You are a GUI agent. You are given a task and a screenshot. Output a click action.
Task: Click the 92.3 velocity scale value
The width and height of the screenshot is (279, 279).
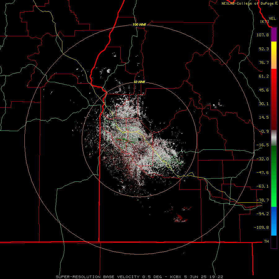coord(264,49)
